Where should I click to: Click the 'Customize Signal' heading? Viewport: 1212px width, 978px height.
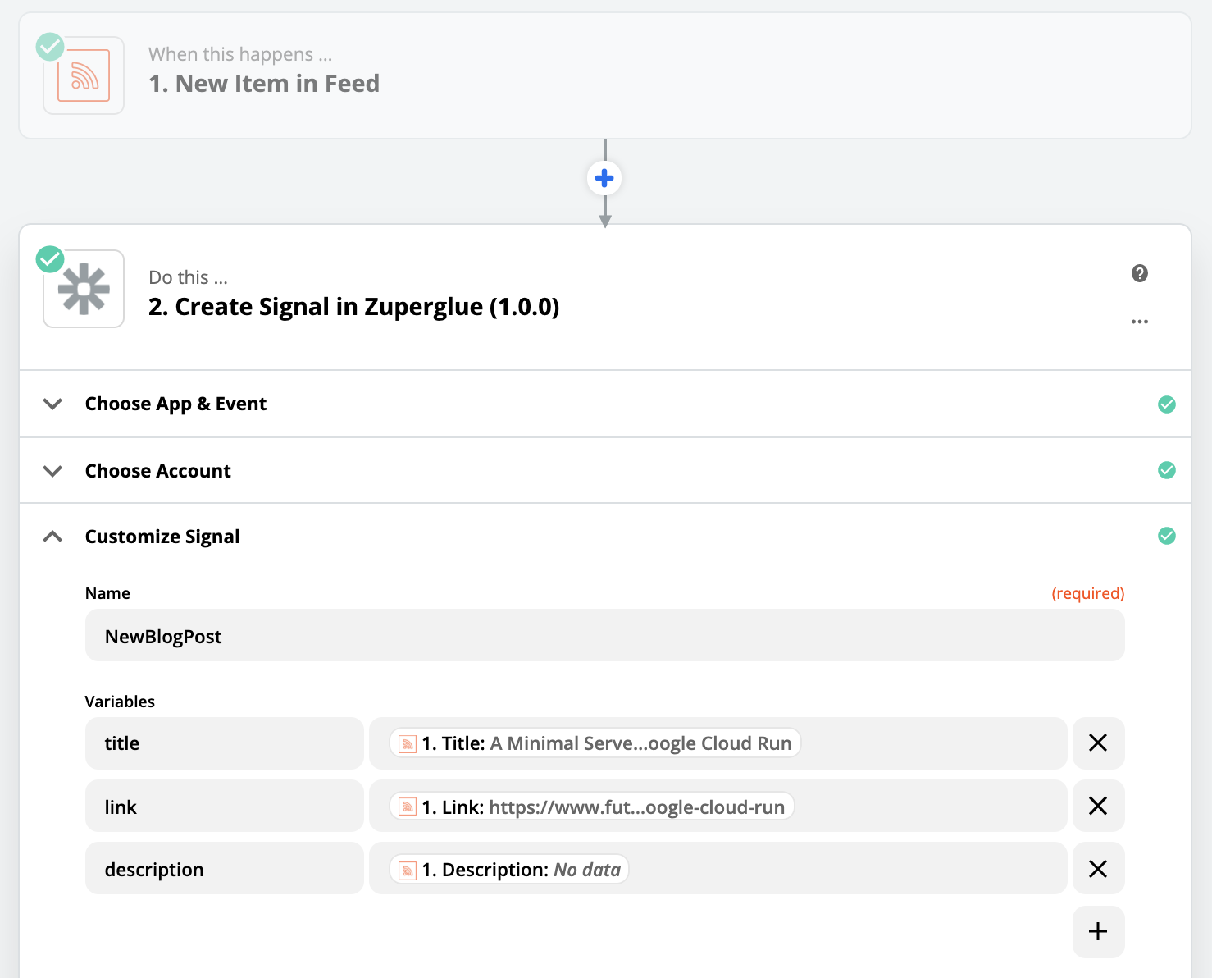162,537
